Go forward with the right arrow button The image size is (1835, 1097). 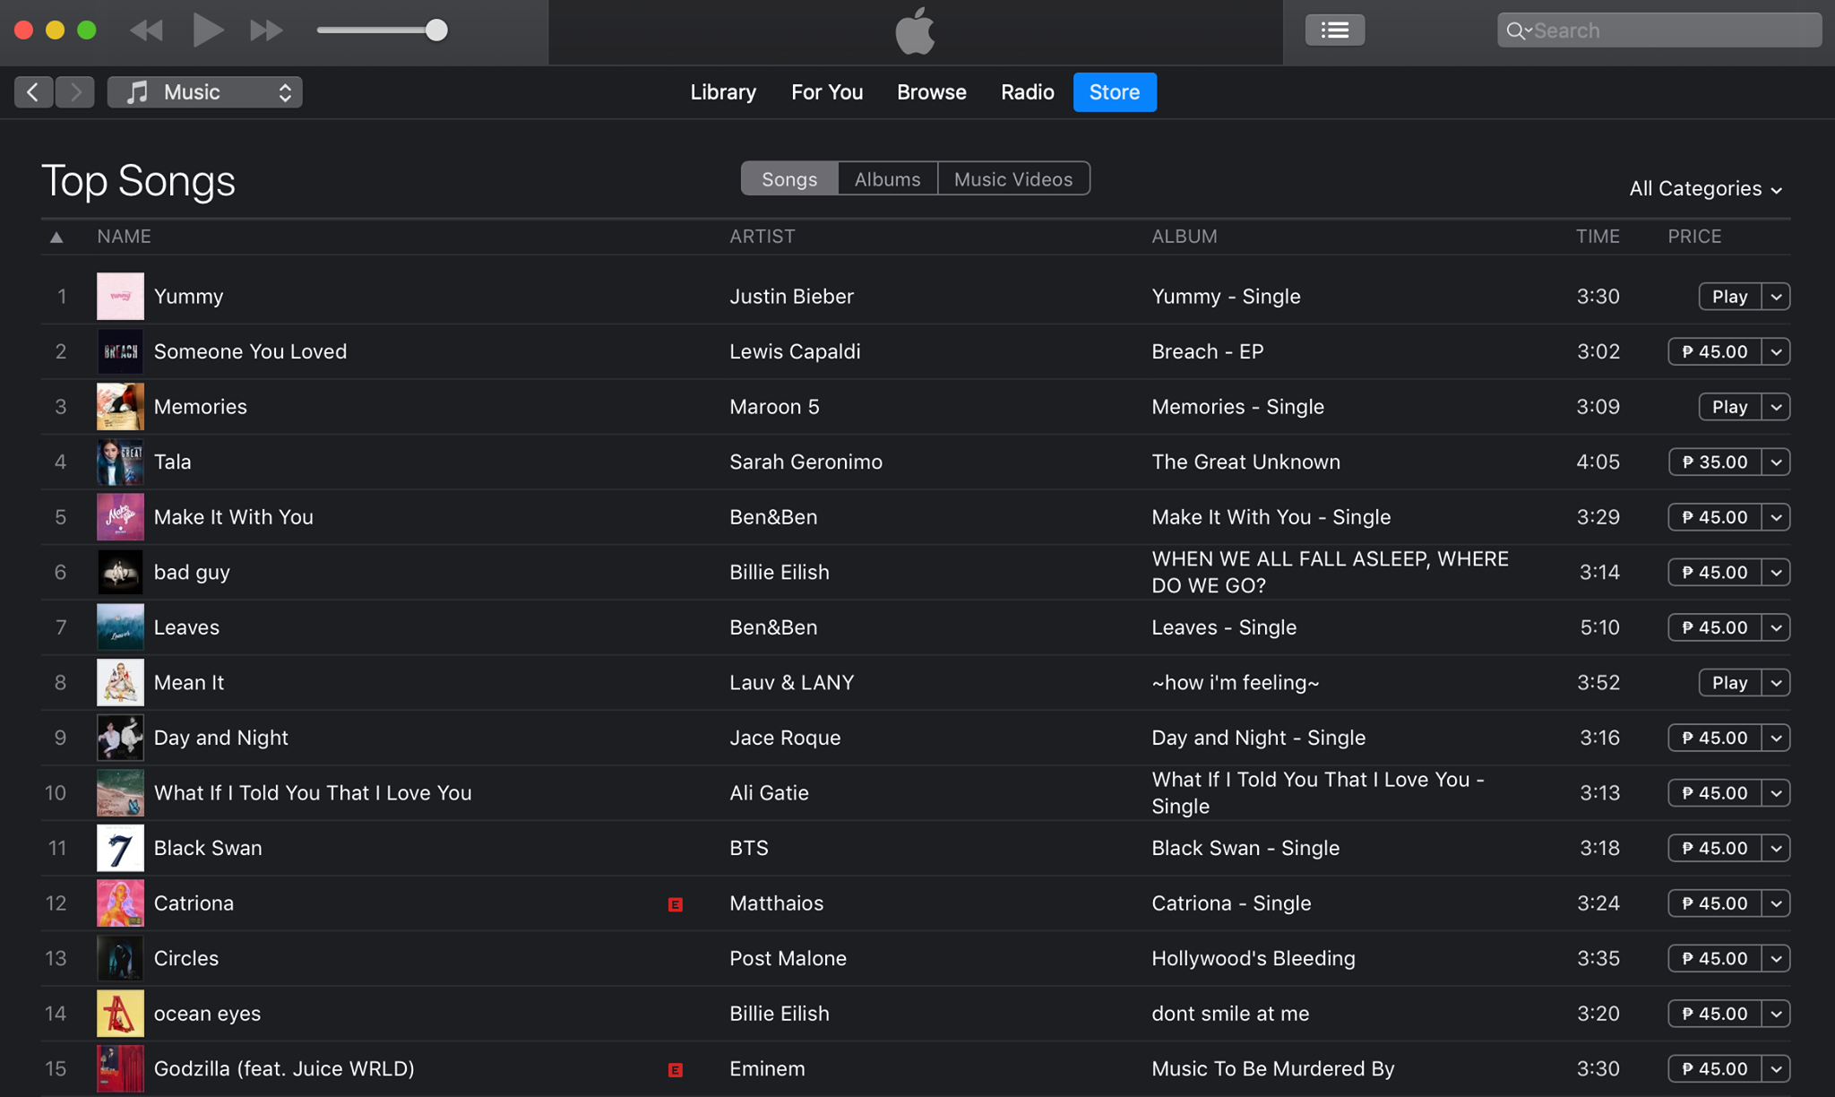75,92
